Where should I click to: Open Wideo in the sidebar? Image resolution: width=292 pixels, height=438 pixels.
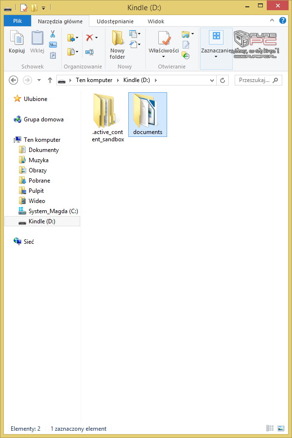32,201
